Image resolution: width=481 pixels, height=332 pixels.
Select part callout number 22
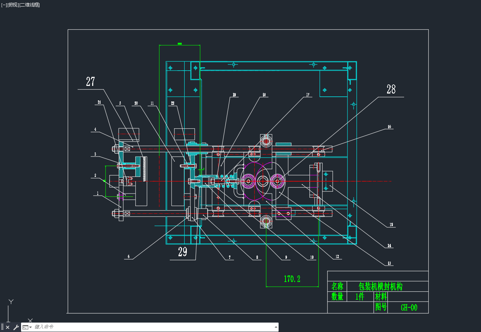(x=173, y=103)
